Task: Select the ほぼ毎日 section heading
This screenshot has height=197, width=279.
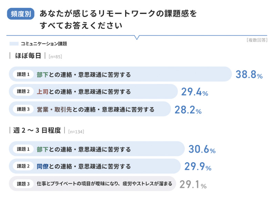Action: pyautogui.click(x=28, y=55)
